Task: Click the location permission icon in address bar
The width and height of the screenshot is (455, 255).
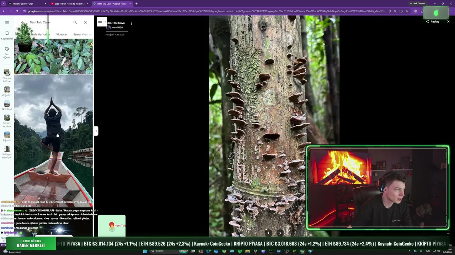Action: tap(390, 11)
